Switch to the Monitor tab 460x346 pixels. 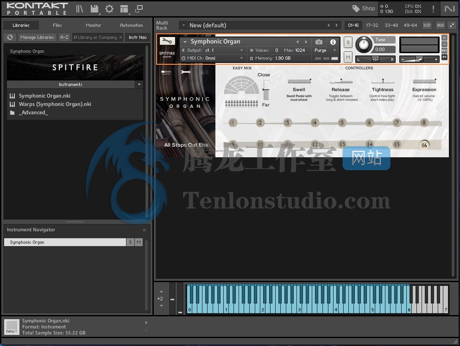click(93, 25)
